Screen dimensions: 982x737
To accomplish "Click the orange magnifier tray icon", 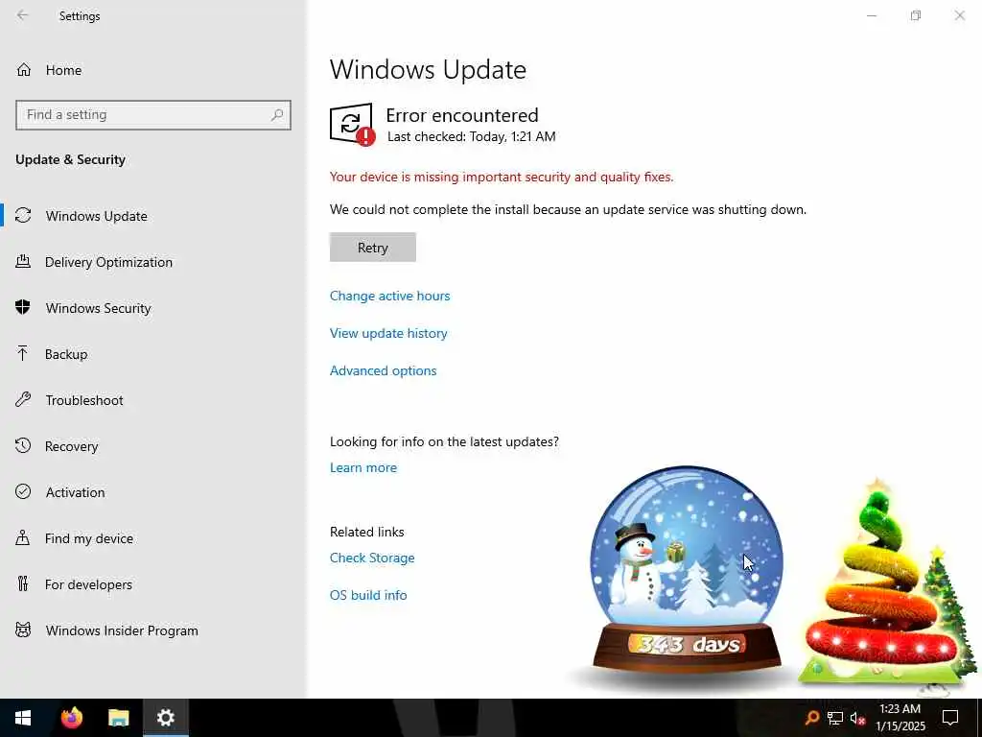I will click(x=811, y=718).
